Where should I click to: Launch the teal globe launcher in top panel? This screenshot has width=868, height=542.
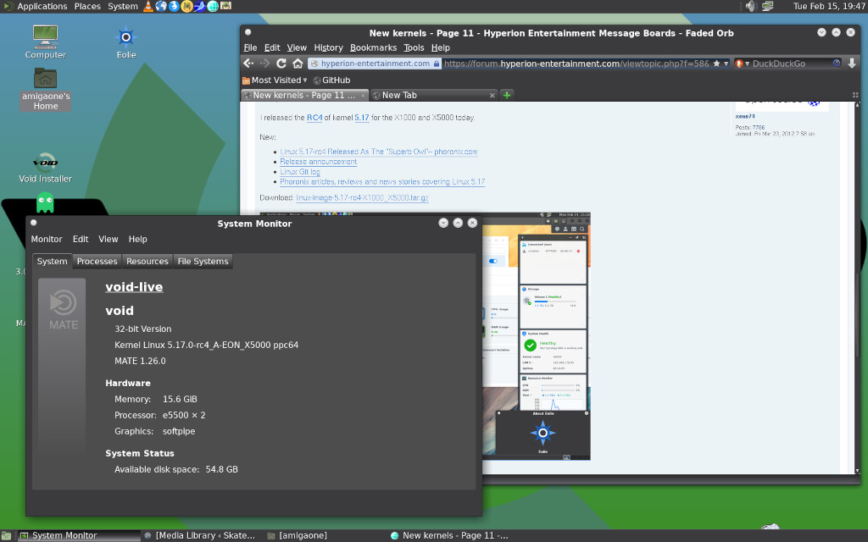(x=213, y=6)
